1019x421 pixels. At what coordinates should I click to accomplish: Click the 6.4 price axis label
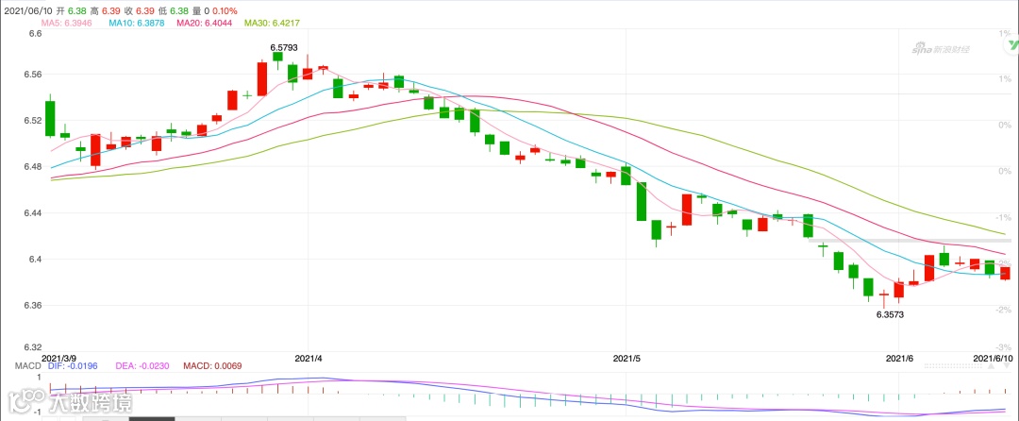pos(36,260)
